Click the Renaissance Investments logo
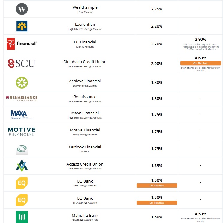This screenshot has height=223, width=223. click(x=22, y=98)
